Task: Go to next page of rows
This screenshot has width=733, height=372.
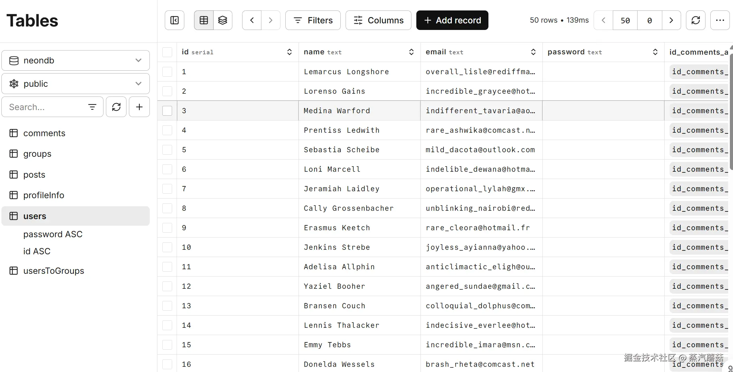Action: coord(671,20)
